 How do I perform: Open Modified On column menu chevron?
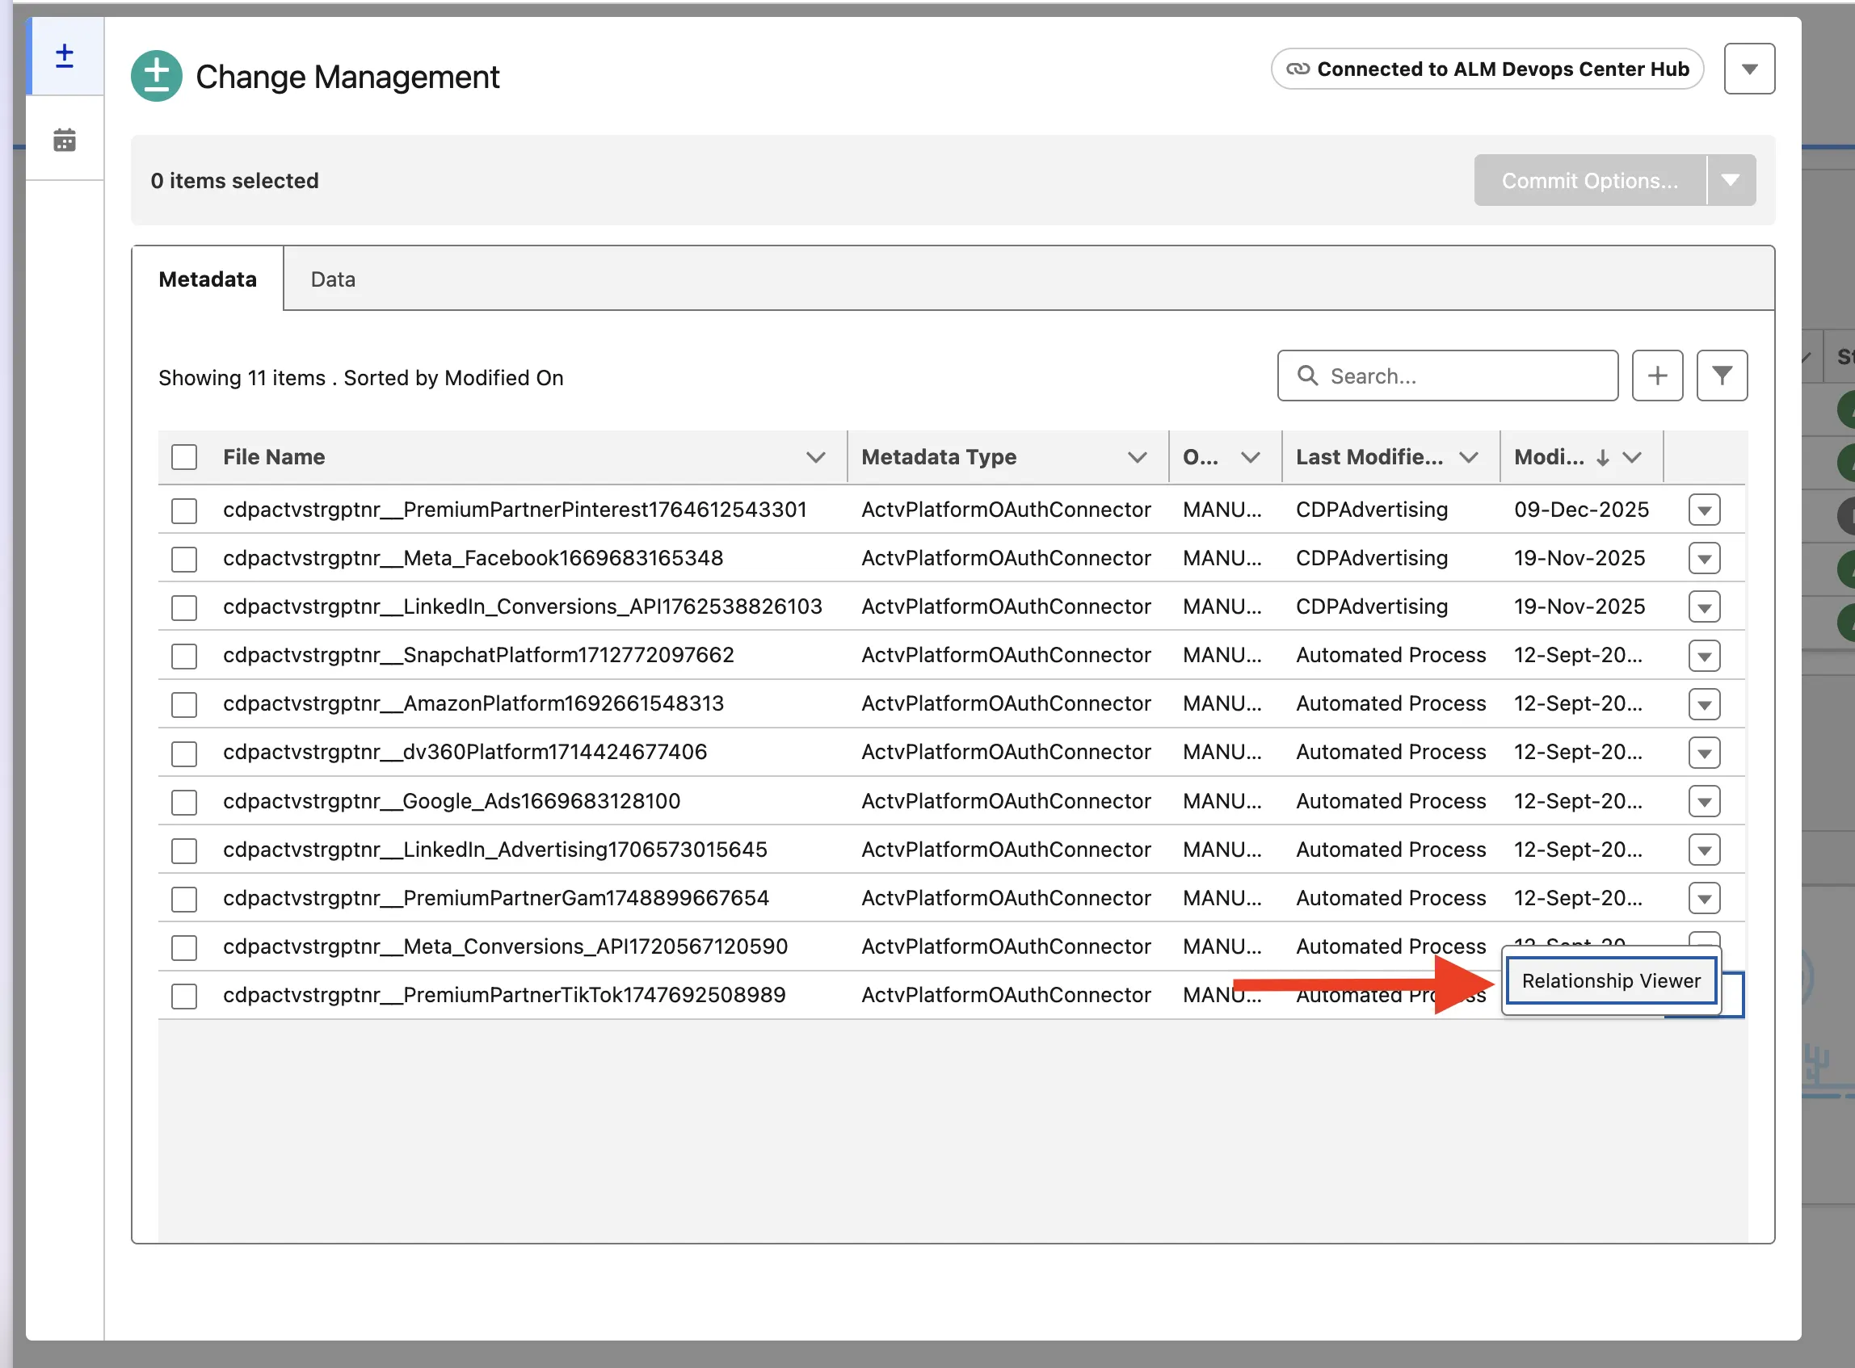pos(1631,457)
